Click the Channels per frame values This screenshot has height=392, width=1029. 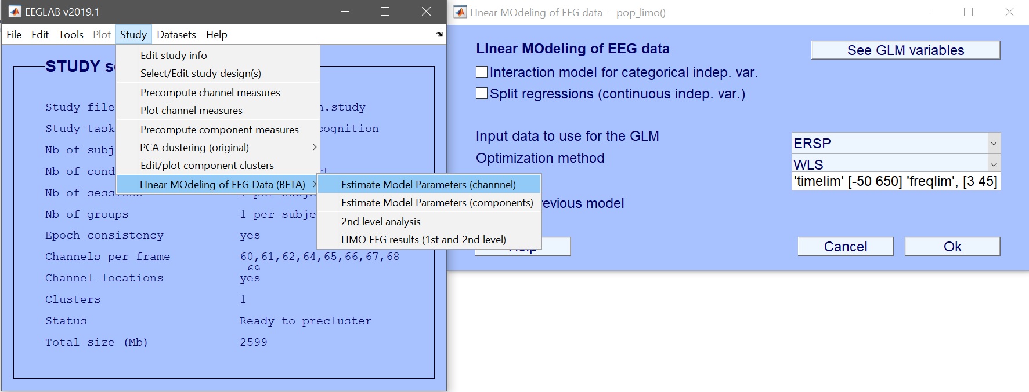click(x=320, y=257)
